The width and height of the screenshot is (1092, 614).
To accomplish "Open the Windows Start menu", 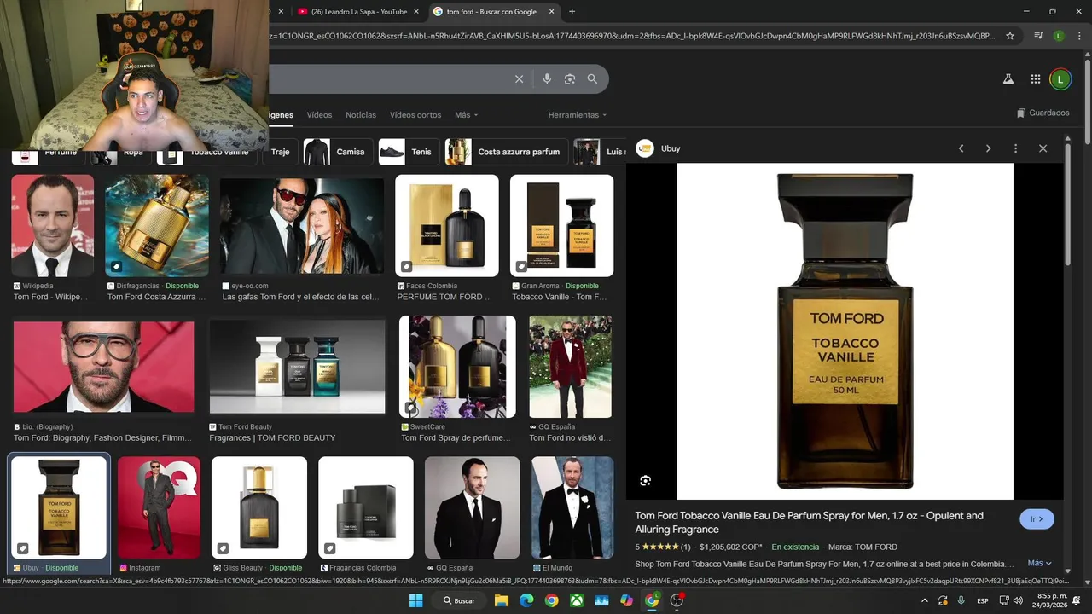I will (x=415, y=600).
